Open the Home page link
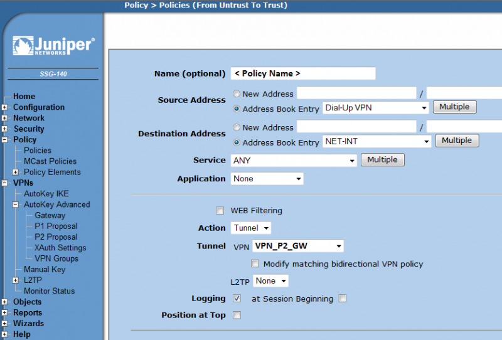502x340 pixels. 24,97
